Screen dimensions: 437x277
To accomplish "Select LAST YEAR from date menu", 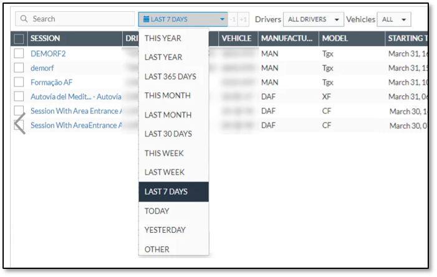I will tap(174, 57).
